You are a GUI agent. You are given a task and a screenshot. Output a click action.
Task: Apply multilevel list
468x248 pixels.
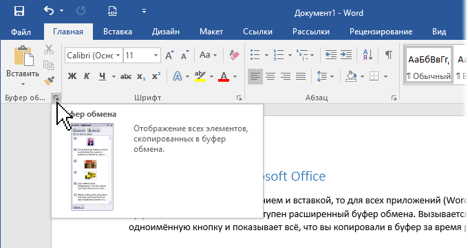[x=301, y=55]
